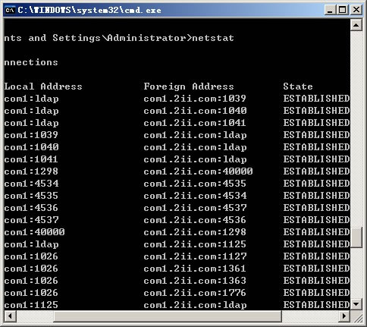
Task: Click the horizontal scrollbar right arrow
Action: [x=344, y=316]
